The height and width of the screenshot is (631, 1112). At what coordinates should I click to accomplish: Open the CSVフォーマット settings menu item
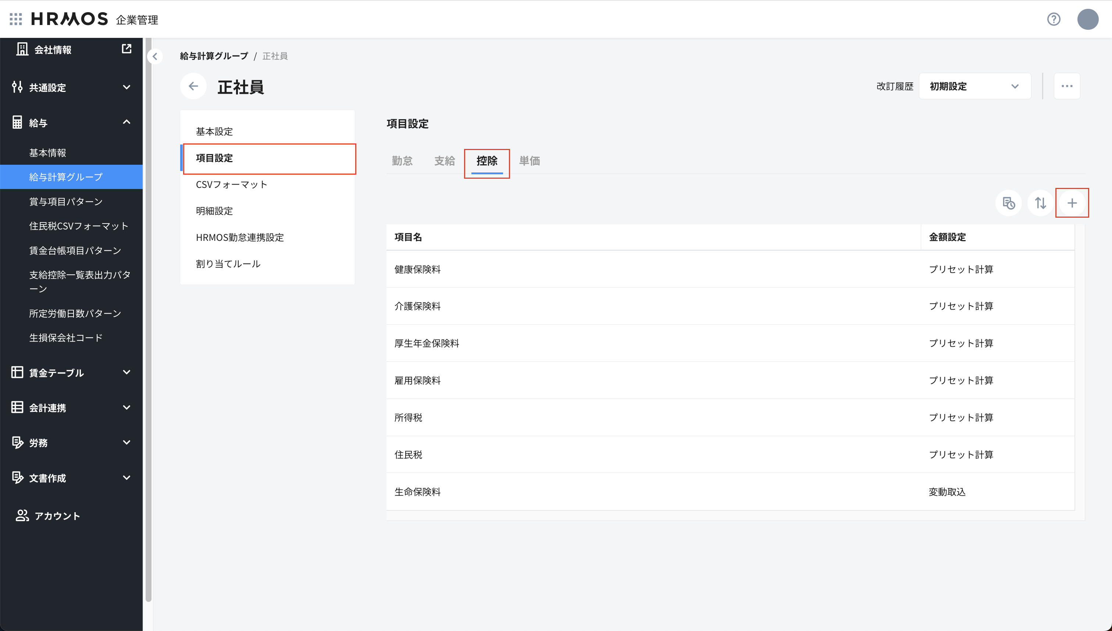click(231, 185)
